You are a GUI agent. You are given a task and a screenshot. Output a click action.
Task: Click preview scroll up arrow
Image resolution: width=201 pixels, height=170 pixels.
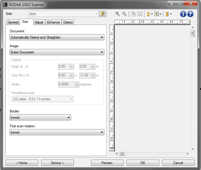click(193, 27)
